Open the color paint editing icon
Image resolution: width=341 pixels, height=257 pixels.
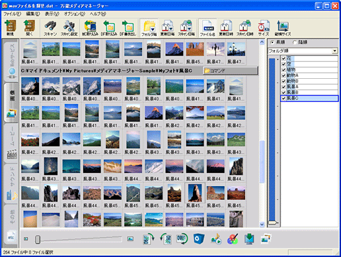coord(233,239)
